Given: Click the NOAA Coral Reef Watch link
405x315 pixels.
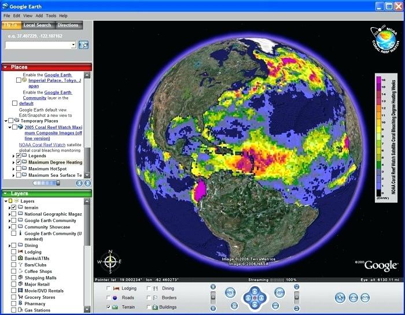Looking at the screenshot, I should coord(42,144).
